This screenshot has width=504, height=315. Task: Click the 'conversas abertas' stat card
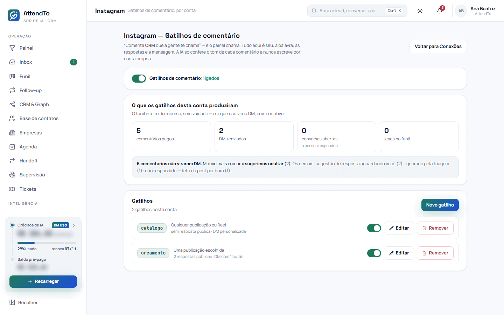337,137
